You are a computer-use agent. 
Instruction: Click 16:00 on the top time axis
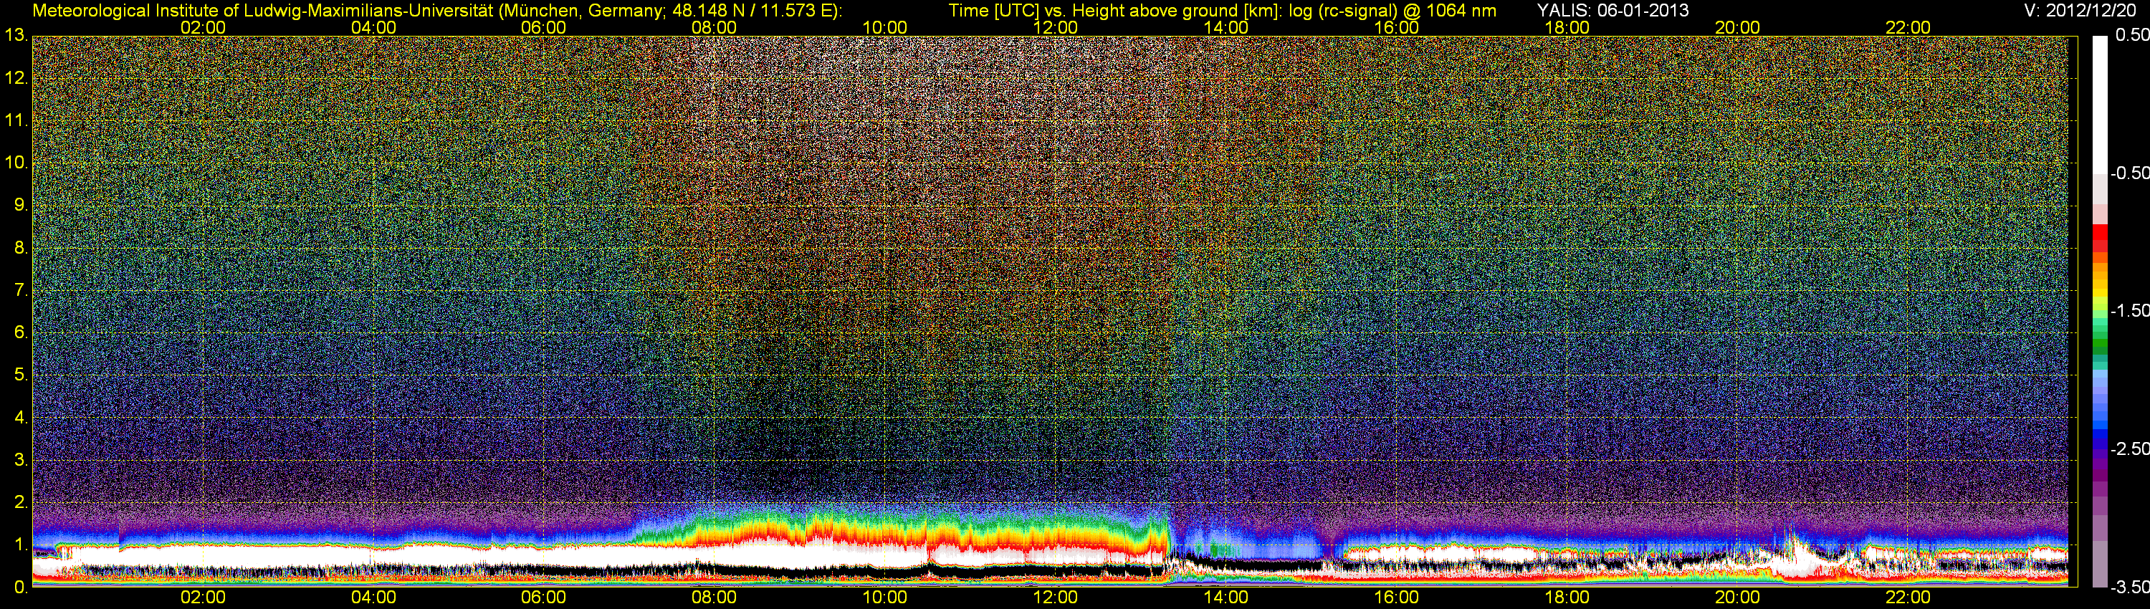pyautogui.click(x=1396, y=27)
